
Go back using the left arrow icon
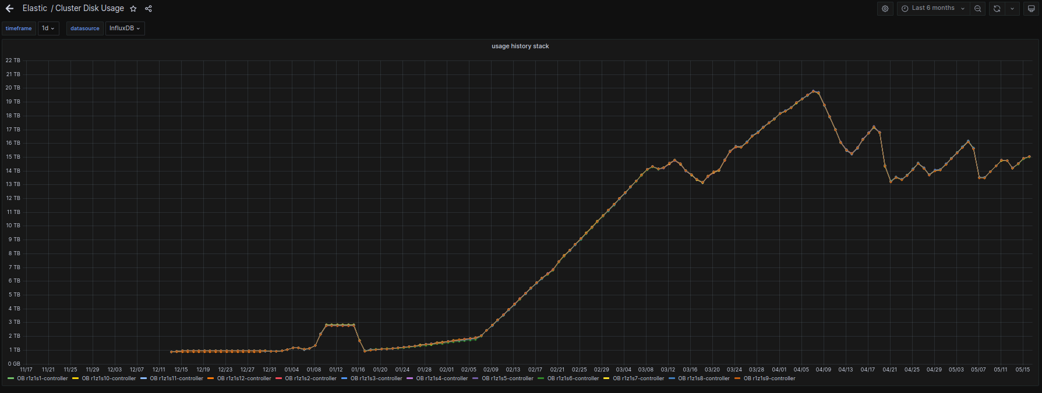(9, 9)
